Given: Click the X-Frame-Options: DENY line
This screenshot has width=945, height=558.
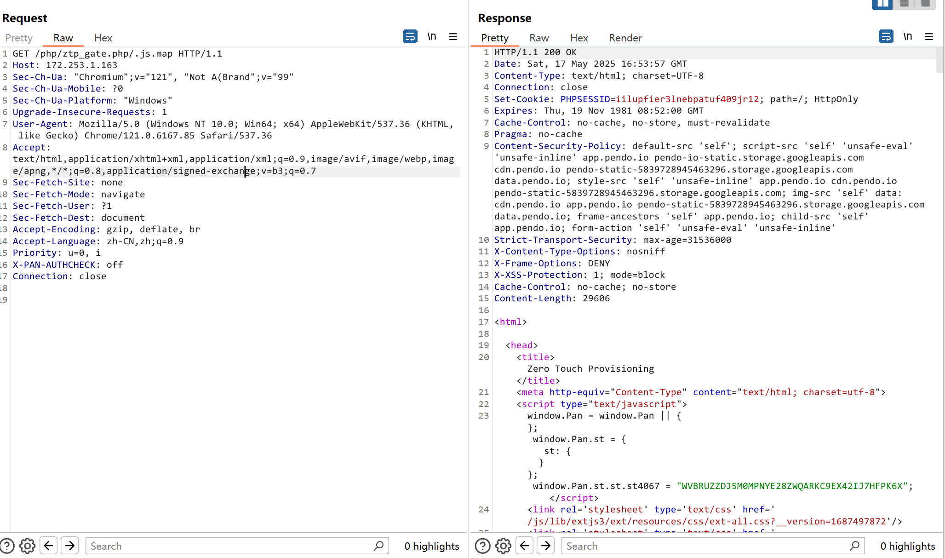Looking at the screenshot, I should tap(552, 264).
